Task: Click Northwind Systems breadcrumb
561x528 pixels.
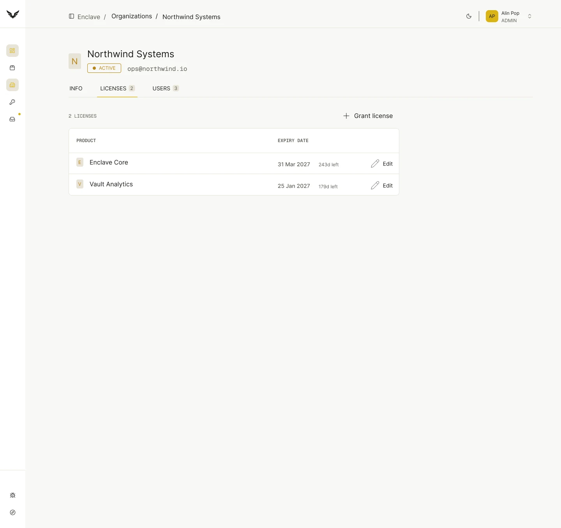Action: point(191,17)
